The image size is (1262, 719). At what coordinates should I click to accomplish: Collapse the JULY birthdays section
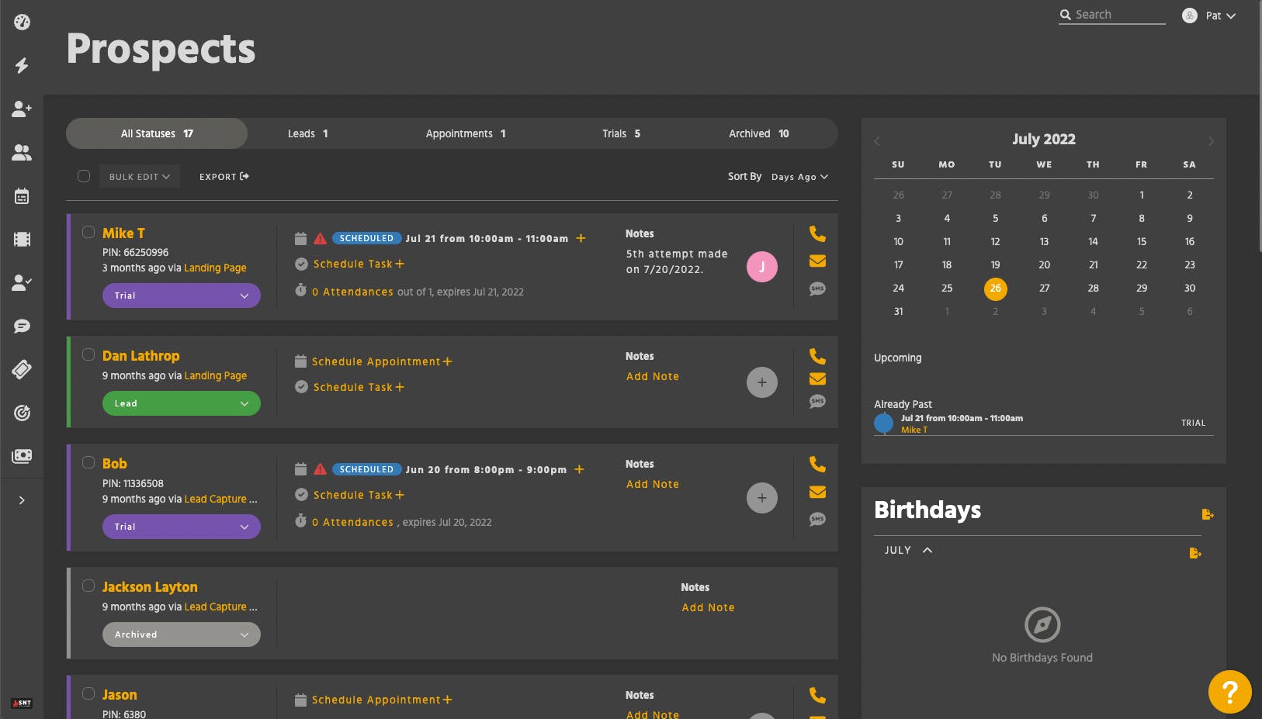pyautogui.click(x=908, y=550)
